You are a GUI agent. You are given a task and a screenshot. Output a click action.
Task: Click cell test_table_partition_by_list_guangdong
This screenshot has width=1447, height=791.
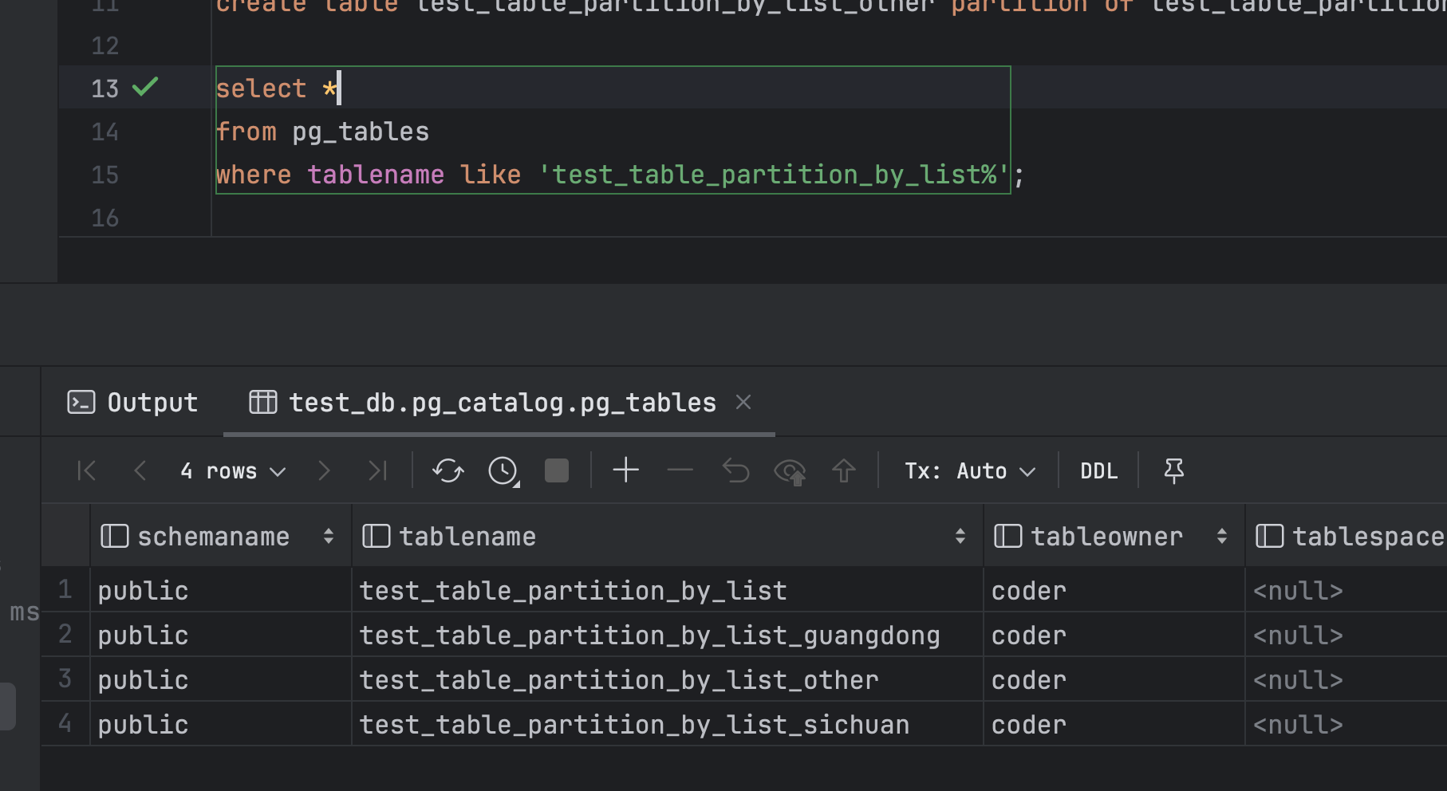click(x=668, y=636)
